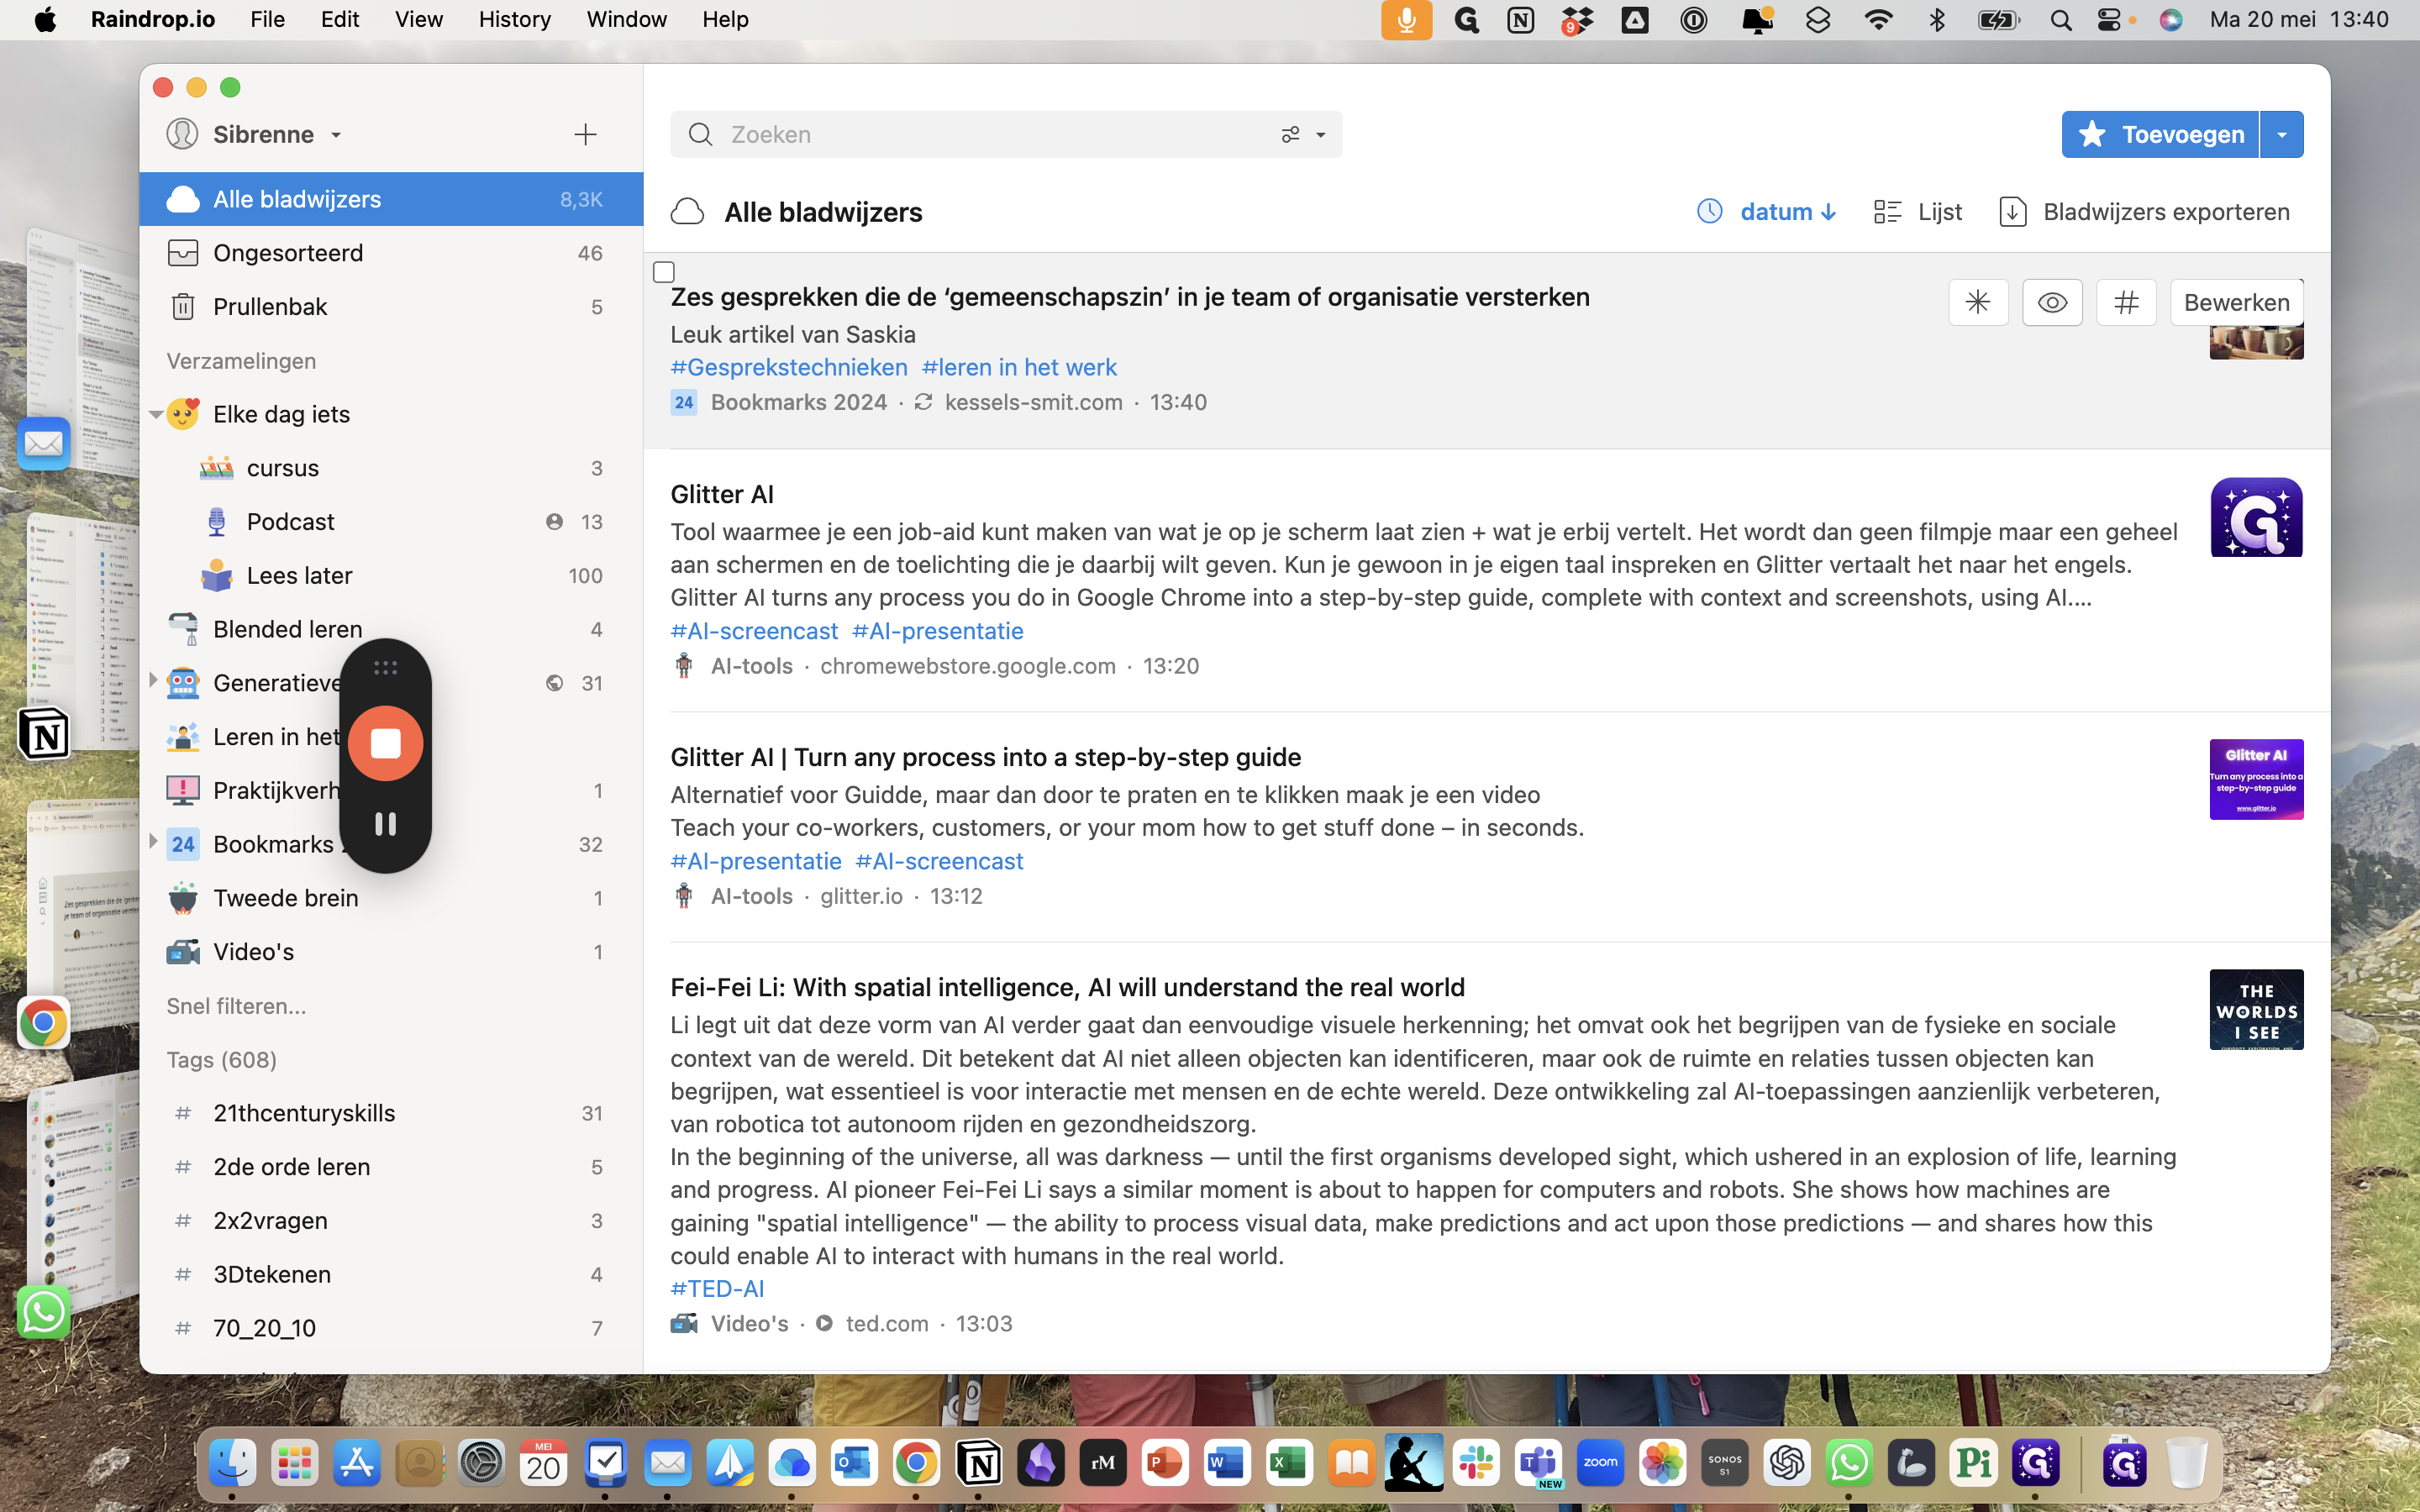Open the Window menu
This screenshot has width=2420, height=1512.
tap(626, 19)
